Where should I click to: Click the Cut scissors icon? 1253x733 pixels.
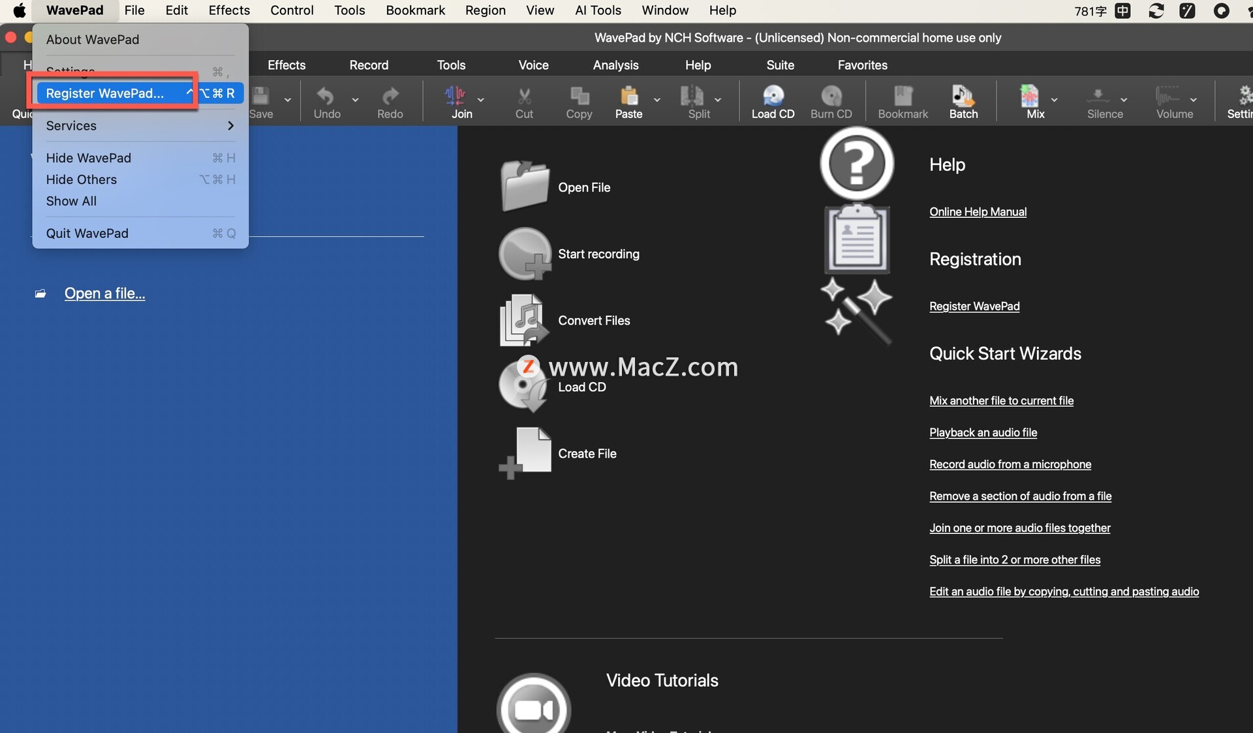pyautogui.click(x=524, y=97)
